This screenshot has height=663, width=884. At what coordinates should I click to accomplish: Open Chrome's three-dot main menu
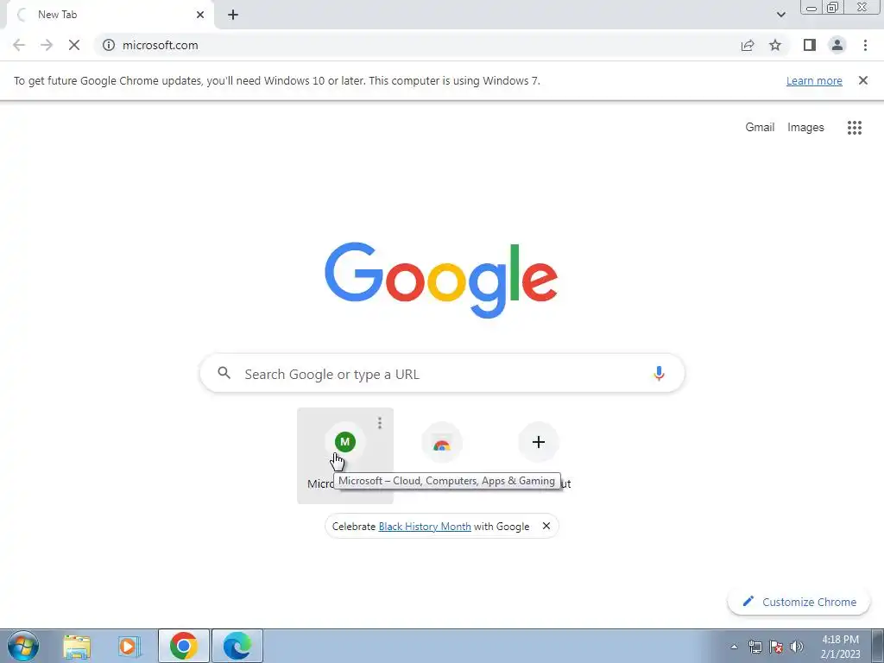tap(865, 45)
